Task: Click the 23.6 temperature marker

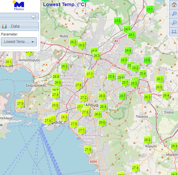Action: (147, 61)
